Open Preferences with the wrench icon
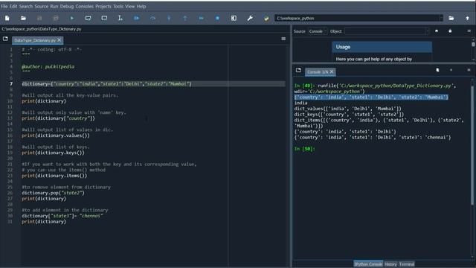 coord(250,18)
